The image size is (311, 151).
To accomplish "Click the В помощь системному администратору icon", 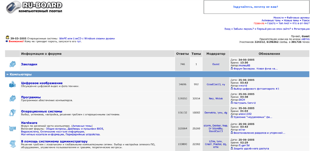I will click(x=12, y=144).
